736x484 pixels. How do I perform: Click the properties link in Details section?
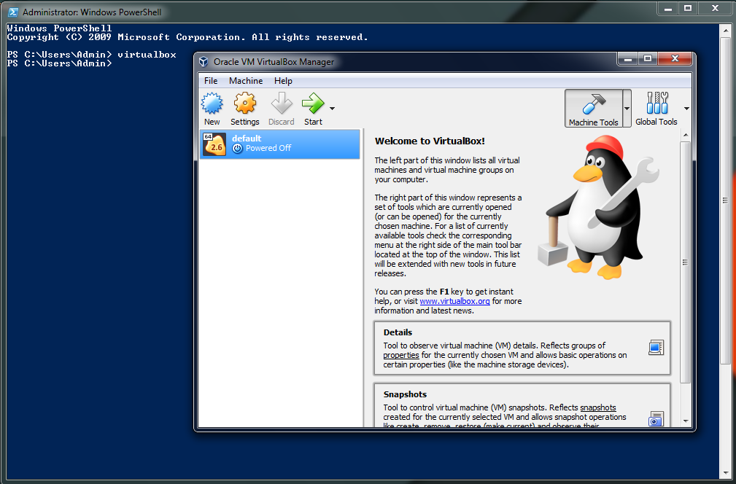(x=400, y=355)
